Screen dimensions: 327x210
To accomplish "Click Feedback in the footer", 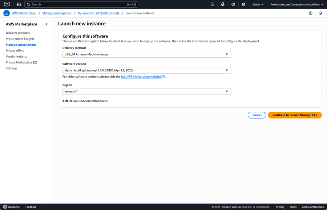I will (31, 207).
